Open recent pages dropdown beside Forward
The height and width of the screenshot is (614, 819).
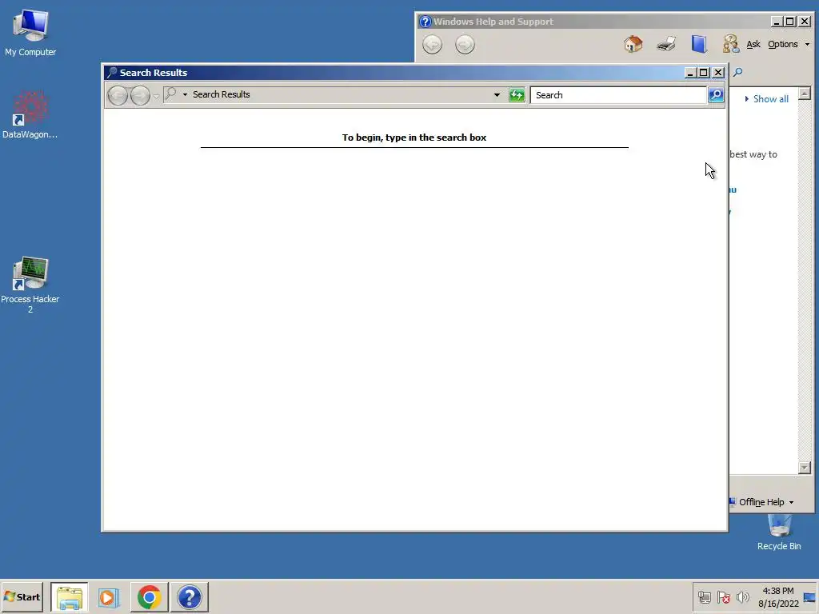[x=156, y=96]
